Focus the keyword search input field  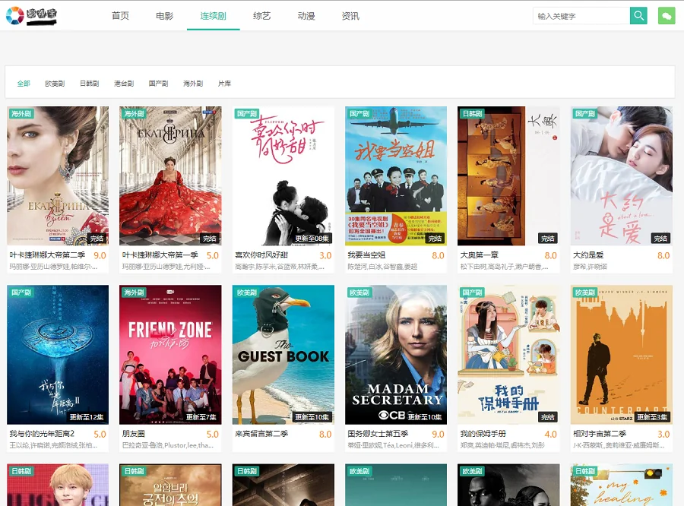pos(581,16)
